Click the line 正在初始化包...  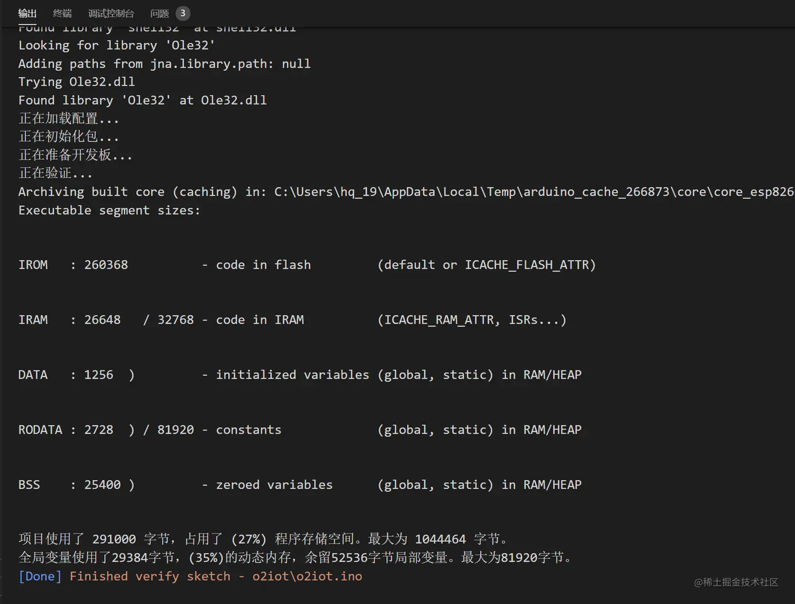pos(69,137)
